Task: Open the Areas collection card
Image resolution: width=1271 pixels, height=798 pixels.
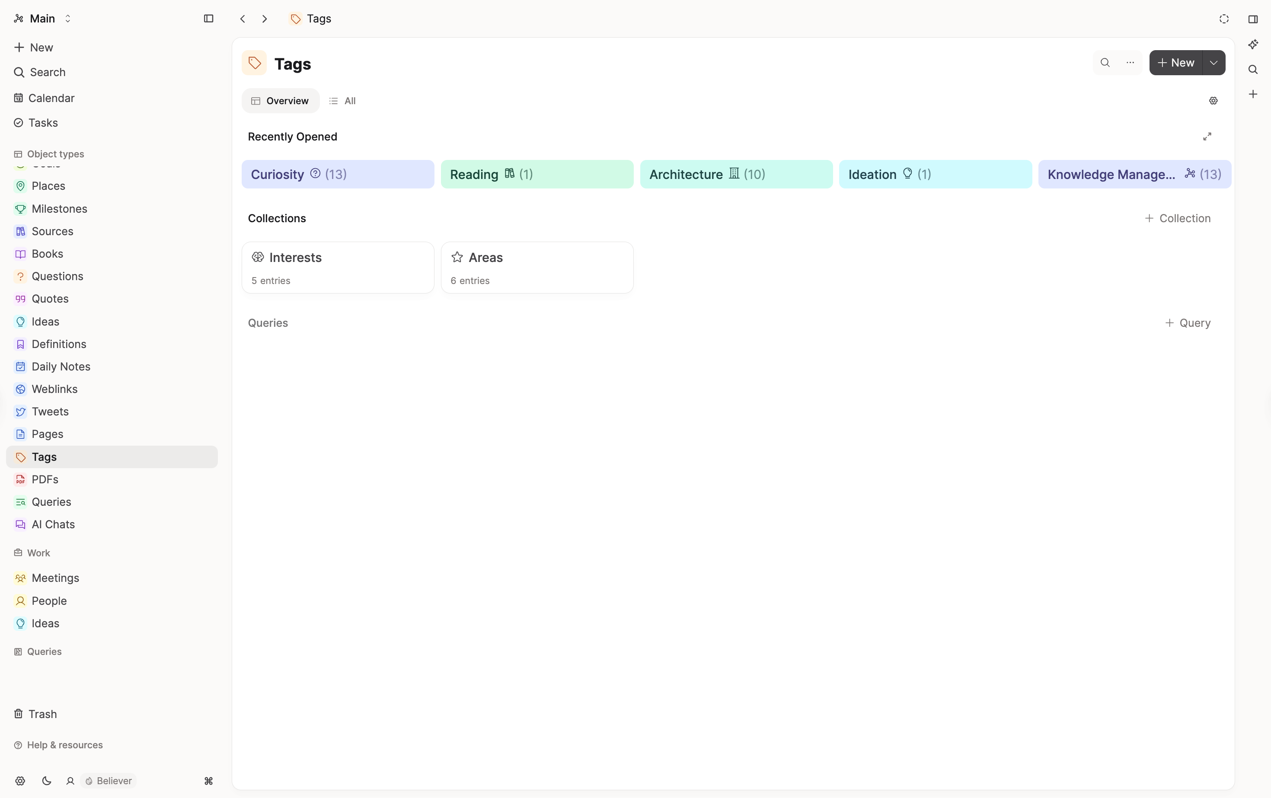Action: 537,268
